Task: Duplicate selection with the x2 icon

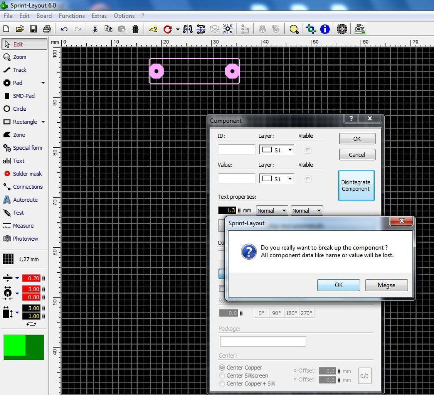Action: (153, 29)
